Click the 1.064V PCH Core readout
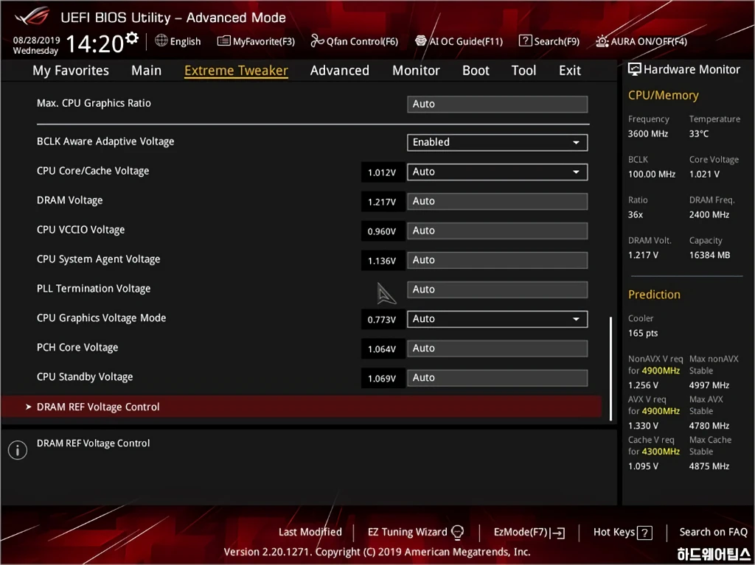755x565 pixels. [383, 349]
